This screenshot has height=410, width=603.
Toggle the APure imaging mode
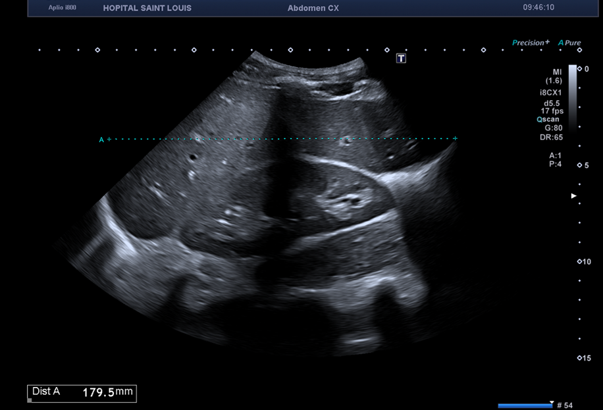(x=569, y=43)
